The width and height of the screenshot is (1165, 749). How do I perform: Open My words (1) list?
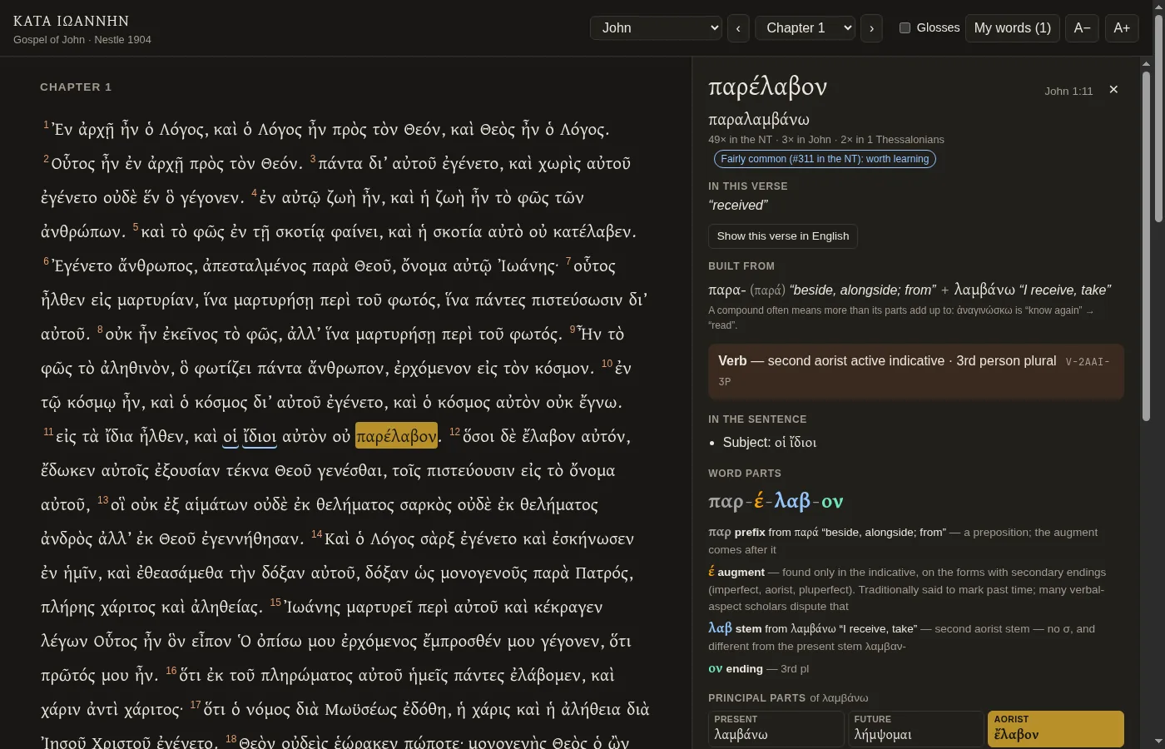tap(1013, 28)
